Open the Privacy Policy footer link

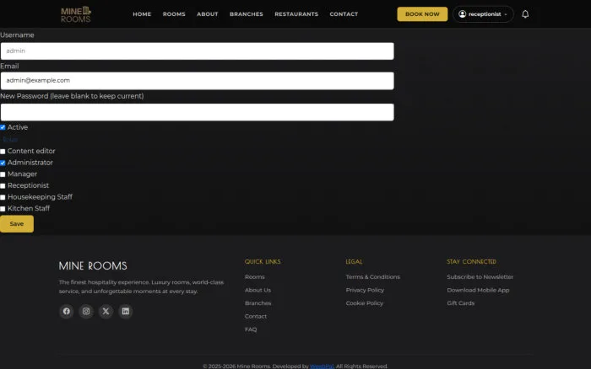365,290
